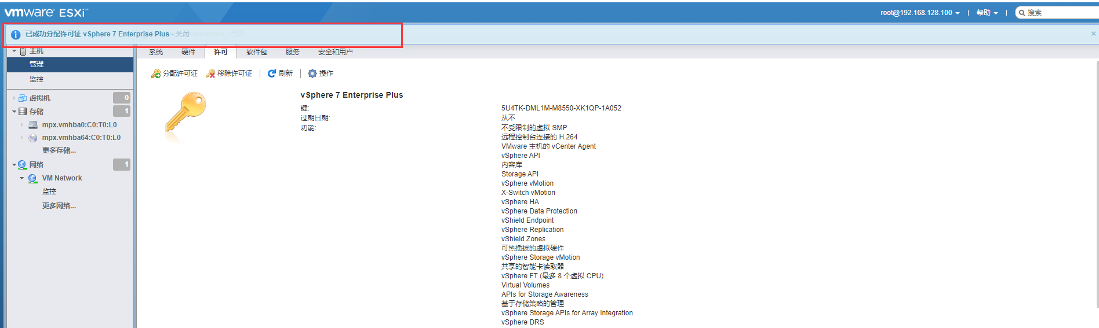Open Networking in navigator
Image resolution: width=1099 pixels, height=328 pixels.
37,165
